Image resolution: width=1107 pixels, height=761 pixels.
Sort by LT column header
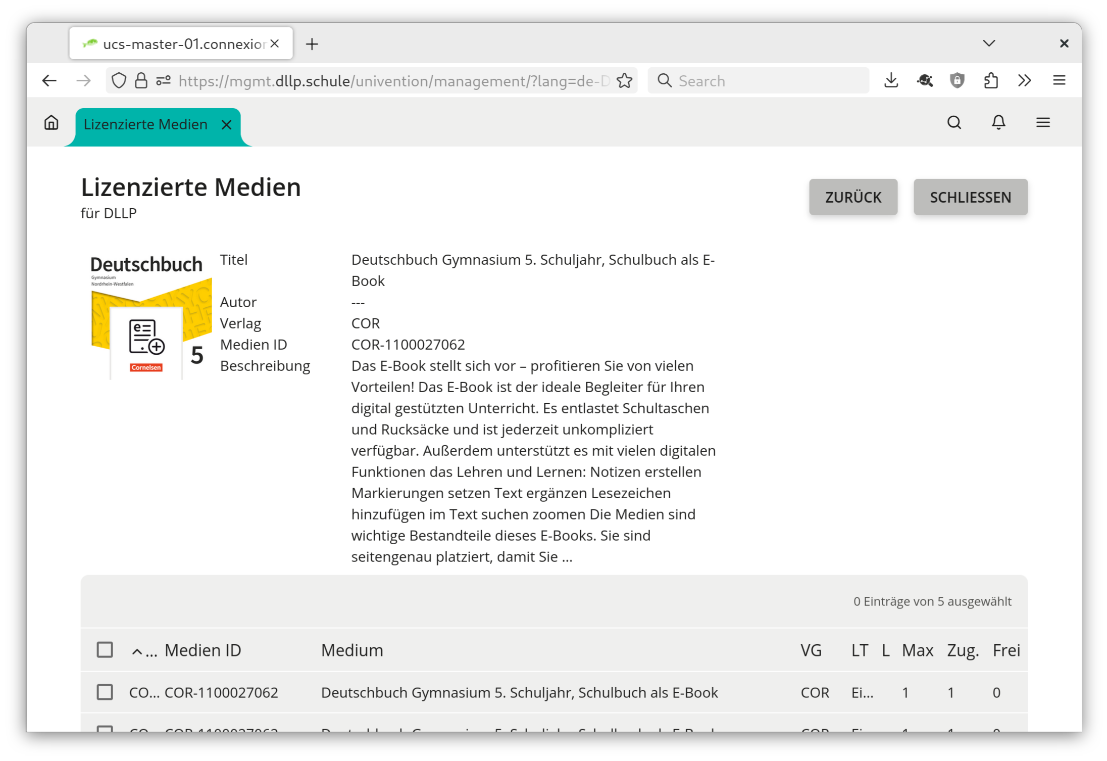(860, 650)
